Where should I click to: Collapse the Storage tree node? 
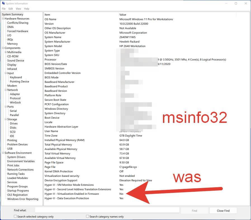6,119
